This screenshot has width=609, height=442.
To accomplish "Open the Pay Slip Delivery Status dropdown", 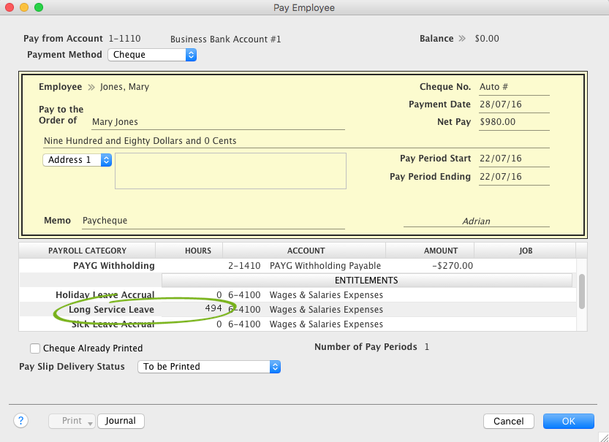I will (209, 367).
